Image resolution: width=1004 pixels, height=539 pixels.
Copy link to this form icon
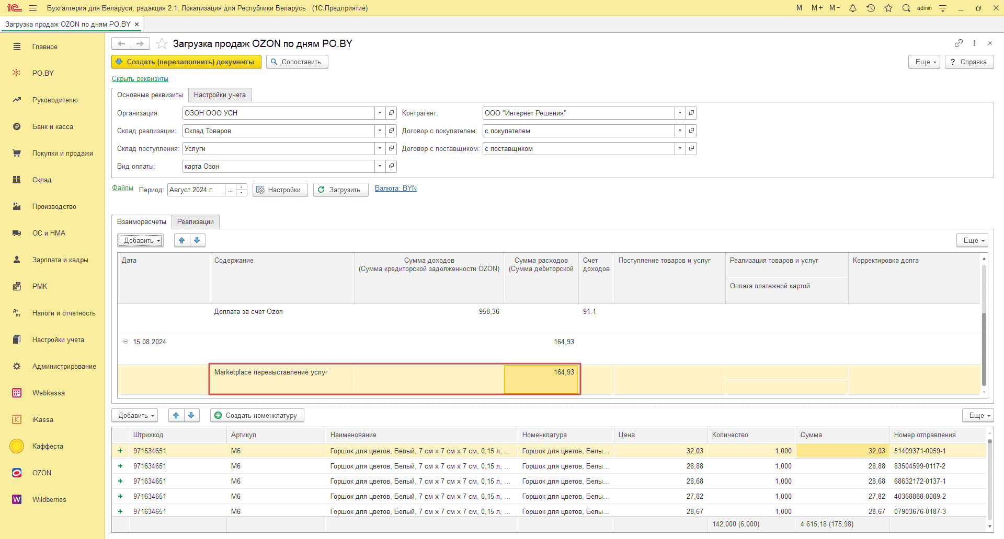click(x=959, y=43)
